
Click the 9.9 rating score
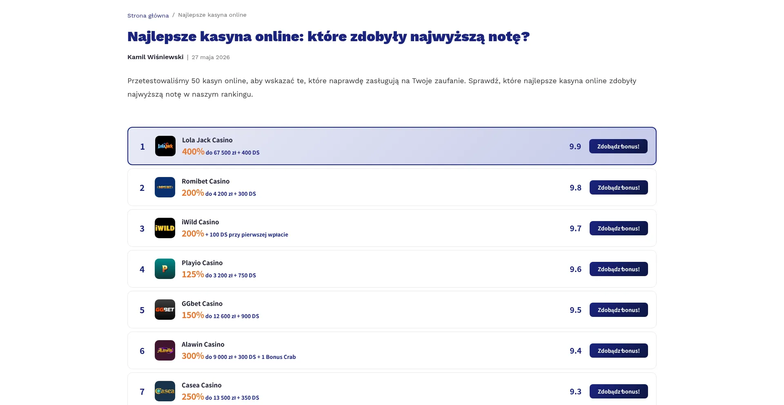click(575, 146)
